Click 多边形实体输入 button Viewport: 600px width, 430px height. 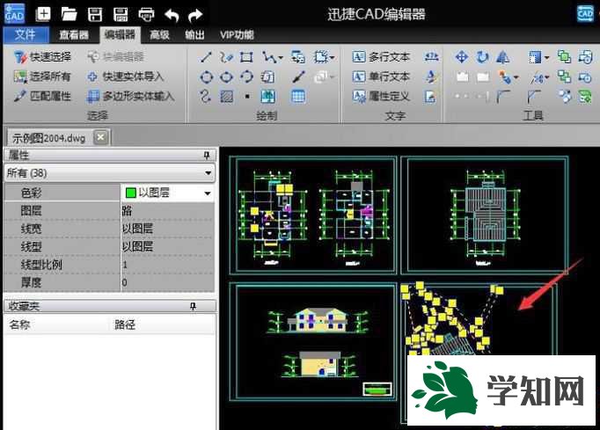[130, 96]
